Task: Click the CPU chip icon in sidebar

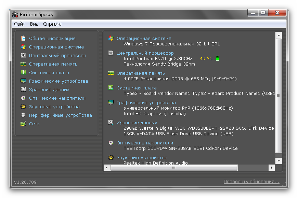Action: 23,55
